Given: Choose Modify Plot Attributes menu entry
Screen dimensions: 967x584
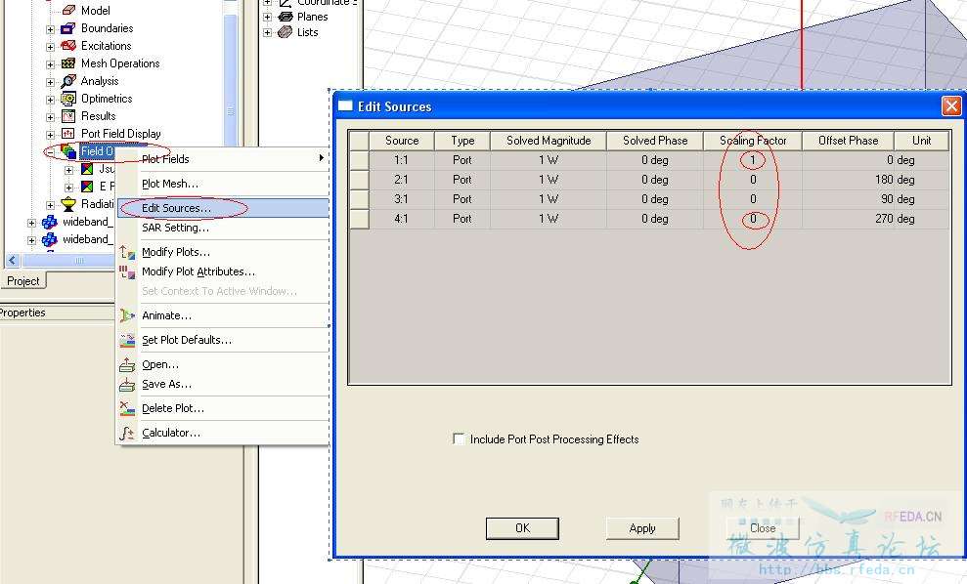Looking at the screenshot, I should pyautogui.click(x=223, y=271).
